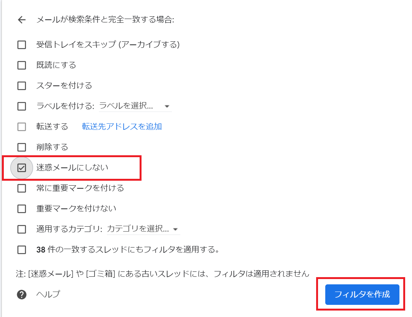The width and height of the screenshot is (412, 317).
Task: Click the label dropdown arrow
Action: point(167,106)
